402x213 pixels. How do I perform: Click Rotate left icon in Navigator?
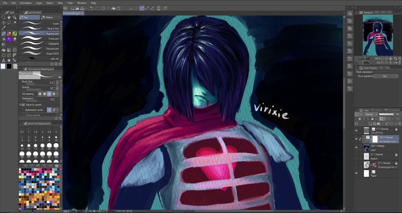382,63
